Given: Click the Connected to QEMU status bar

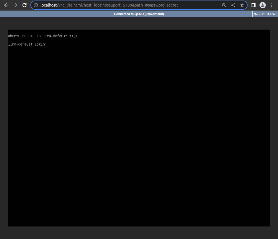Looking at the screenshot, I should (139, 14).
